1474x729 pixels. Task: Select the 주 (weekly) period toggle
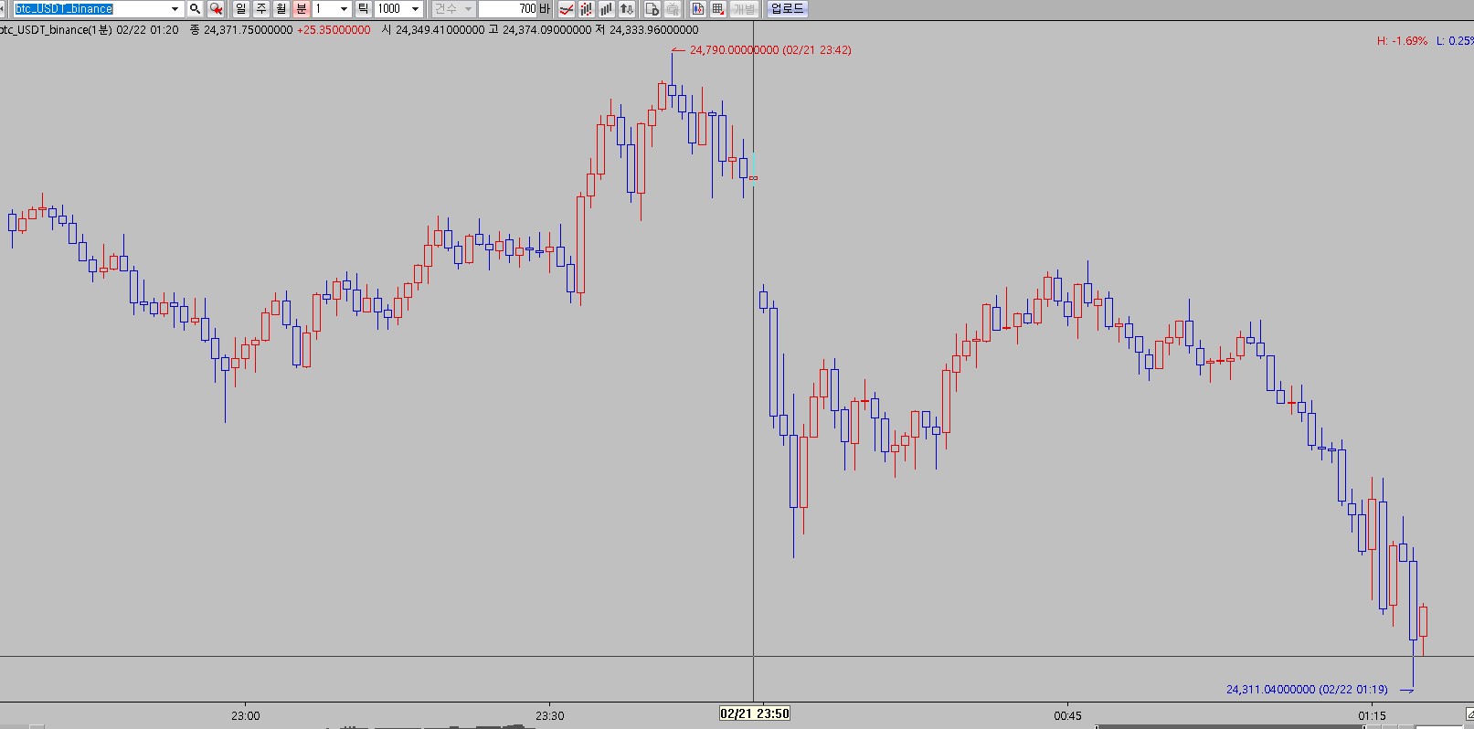pos(260,9)
